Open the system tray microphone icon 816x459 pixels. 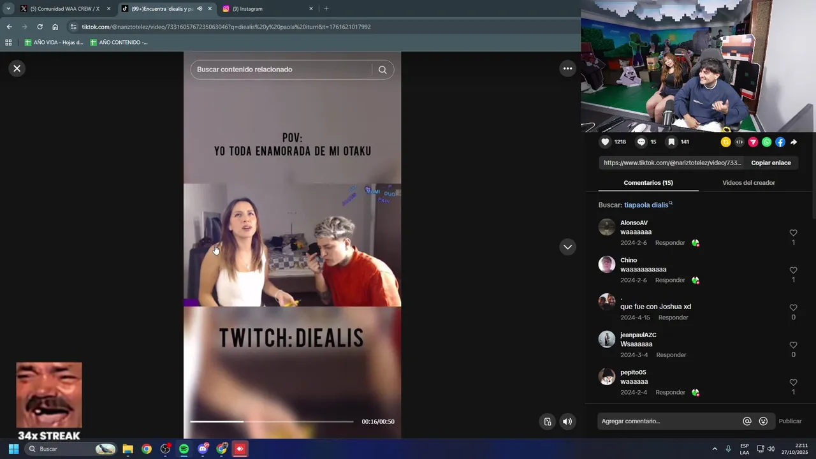pos(728,449)
